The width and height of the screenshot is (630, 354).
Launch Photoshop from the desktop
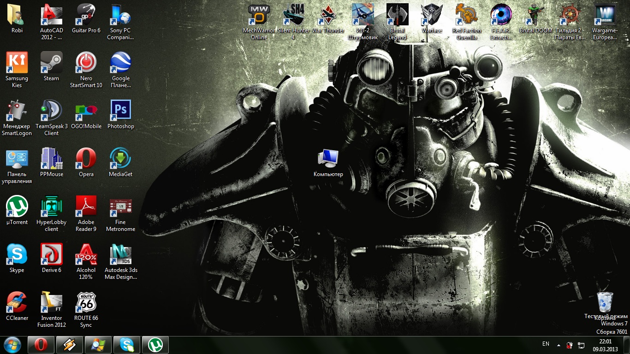click(120, 111)
